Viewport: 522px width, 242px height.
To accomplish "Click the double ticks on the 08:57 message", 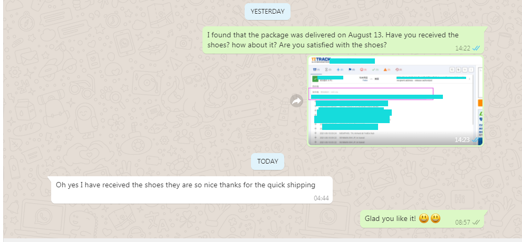I will pos(476,223).
